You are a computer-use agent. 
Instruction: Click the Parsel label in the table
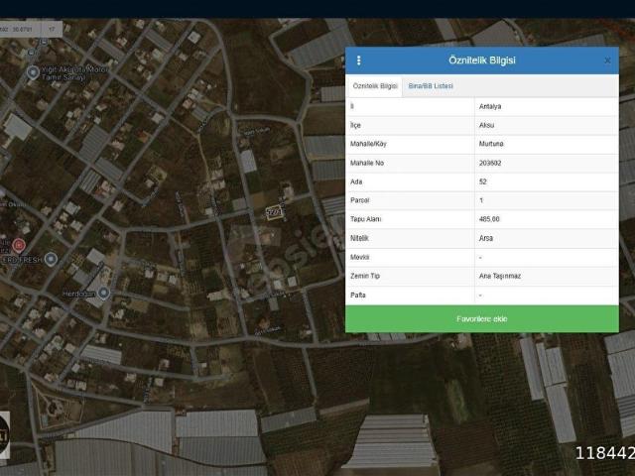pos(359,200)
